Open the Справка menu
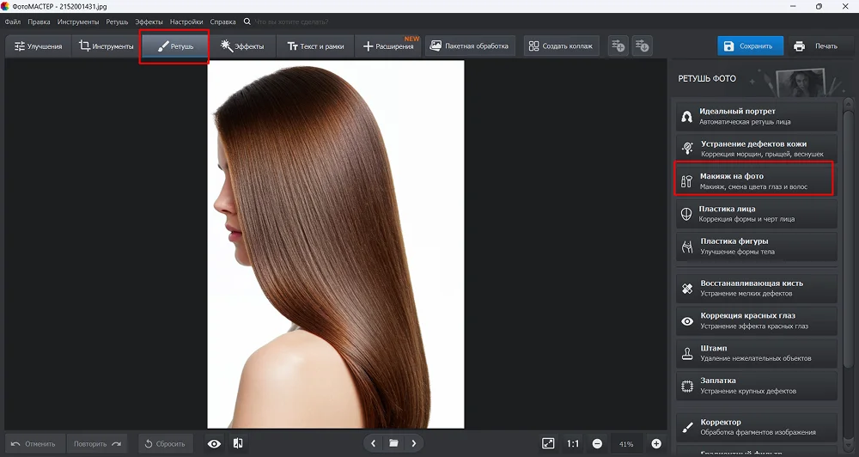 [223, 22]
